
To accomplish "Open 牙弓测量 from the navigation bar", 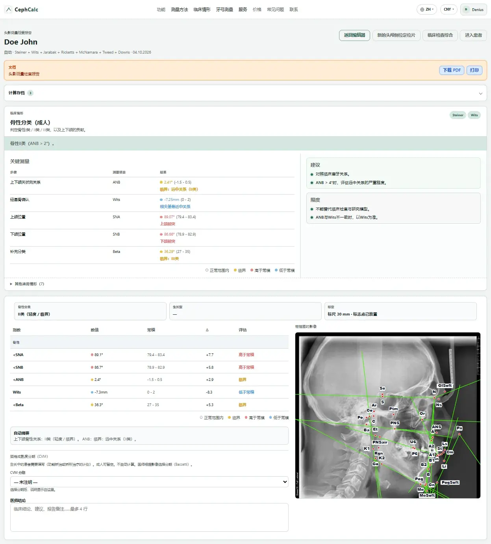I will coord(224,9).
